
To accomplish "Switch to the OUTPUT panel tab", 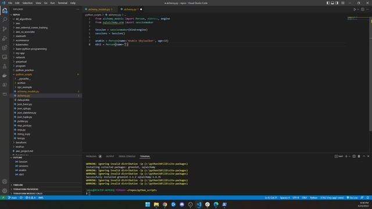I will coord(110,156).
